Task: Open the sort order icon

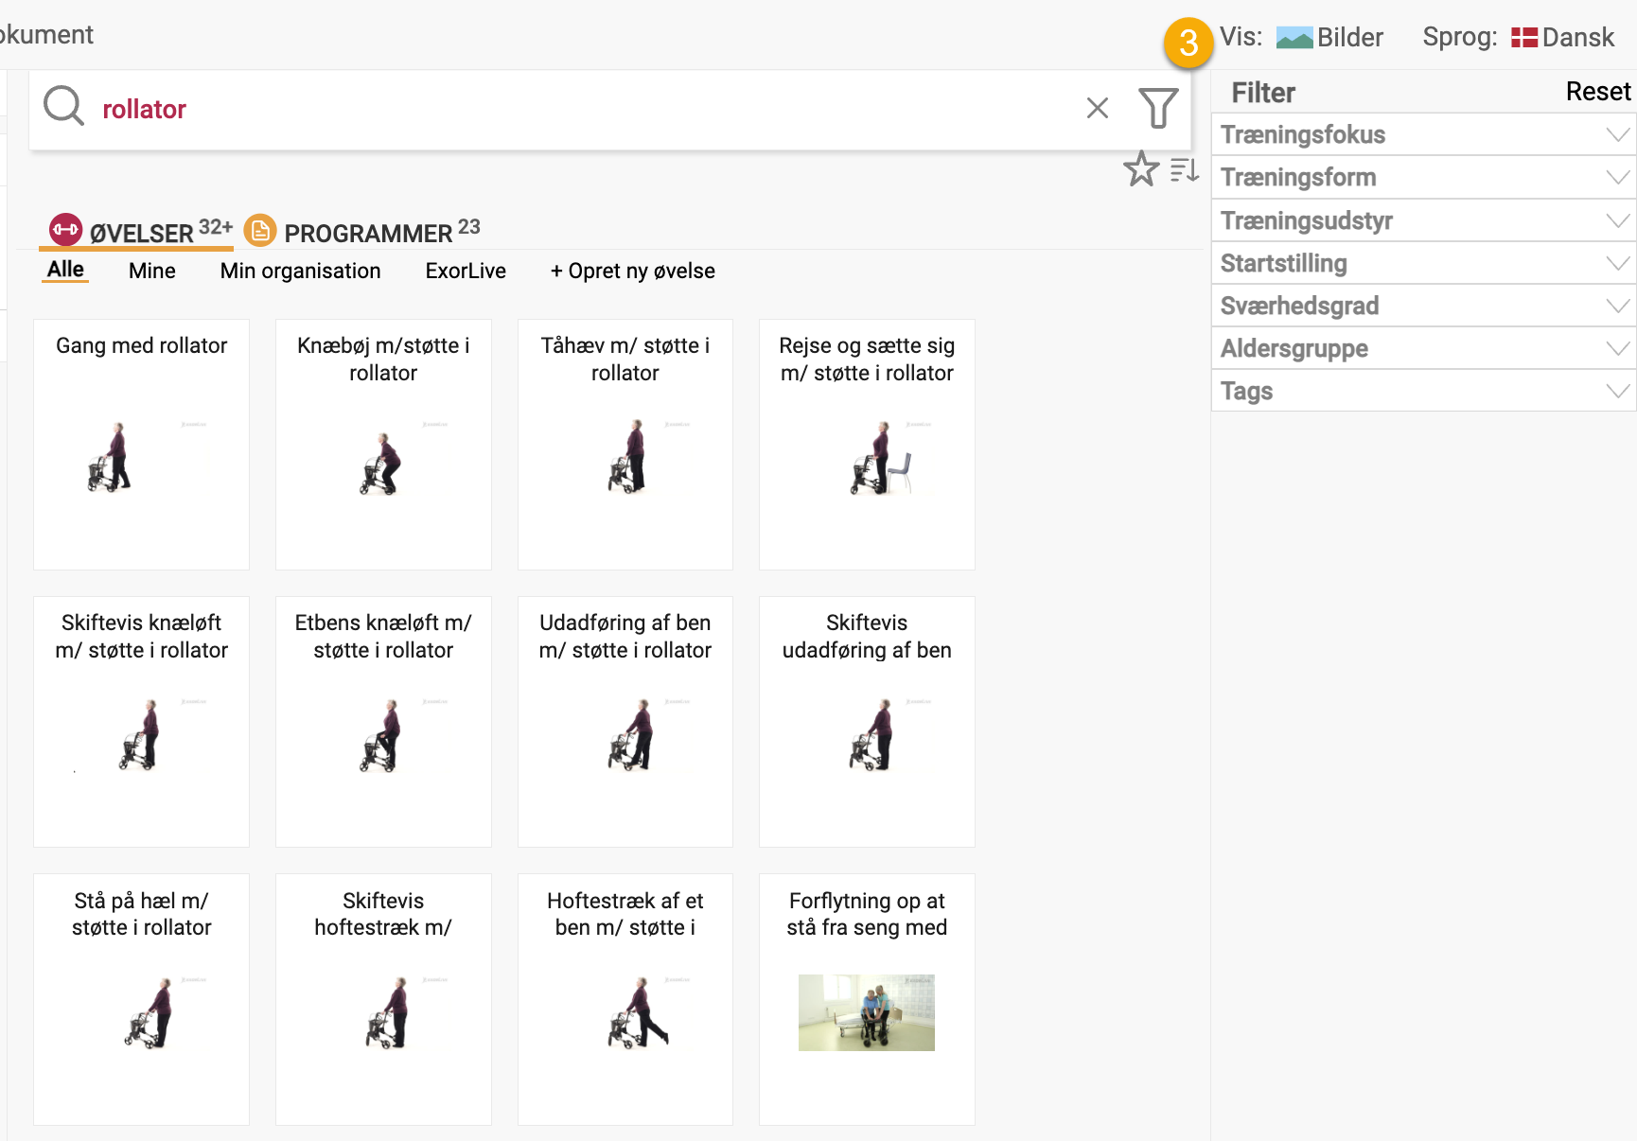Action: 1185,170
